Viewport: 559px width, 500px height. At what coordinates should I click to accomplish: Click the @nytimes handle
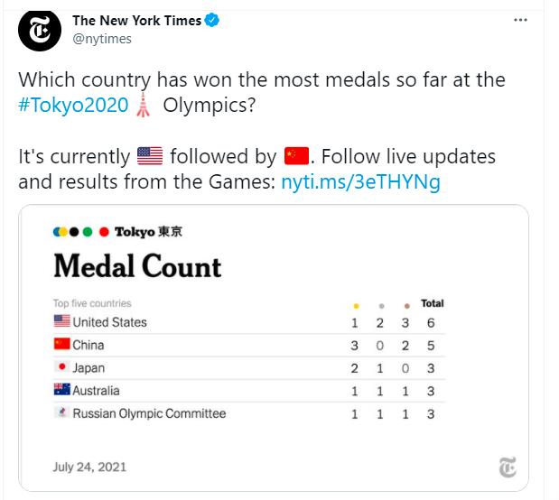click(x=102, y=39)
